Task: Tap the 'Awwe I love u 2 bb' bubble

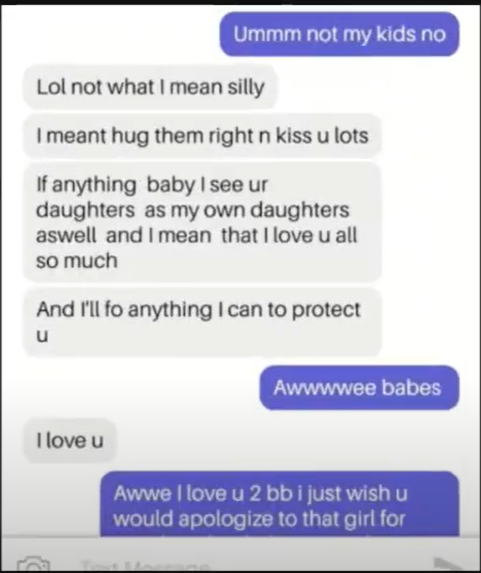Action: click(280, 504)
